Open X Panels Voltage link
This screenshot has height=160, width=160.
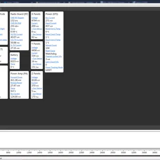pos(35,18)
